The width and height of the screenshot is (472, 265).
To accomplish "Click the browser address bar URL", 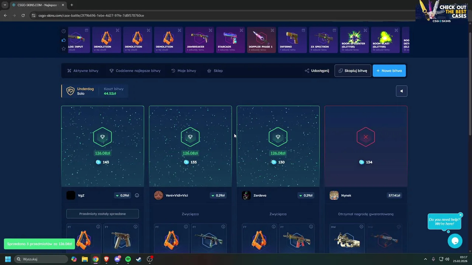I will tap(91, 15).
